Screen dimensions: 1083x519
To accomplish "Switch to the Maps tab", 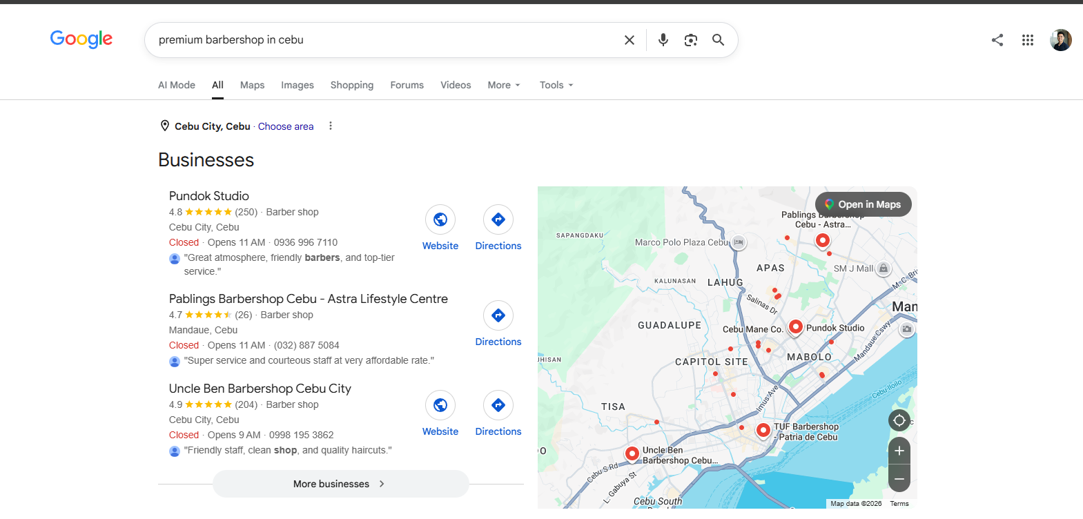I will click(252, 85).
